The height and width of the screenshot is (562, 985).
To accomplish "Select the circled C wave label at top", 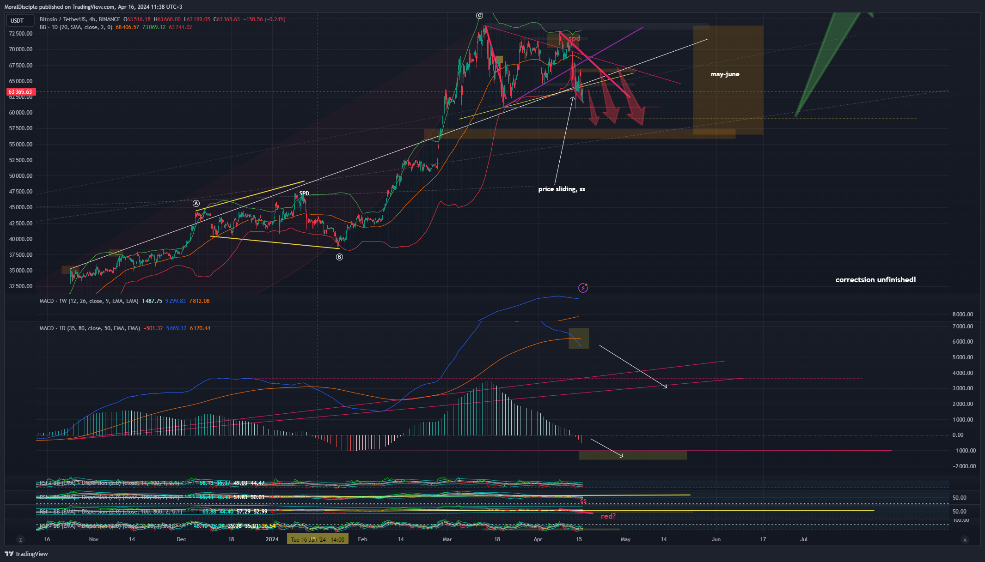I will [x=480, y=16].
